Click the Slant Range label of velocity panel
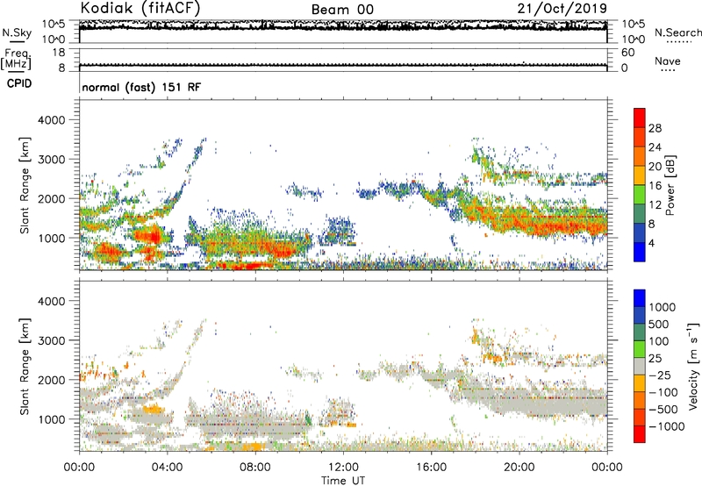 point(25,366)
